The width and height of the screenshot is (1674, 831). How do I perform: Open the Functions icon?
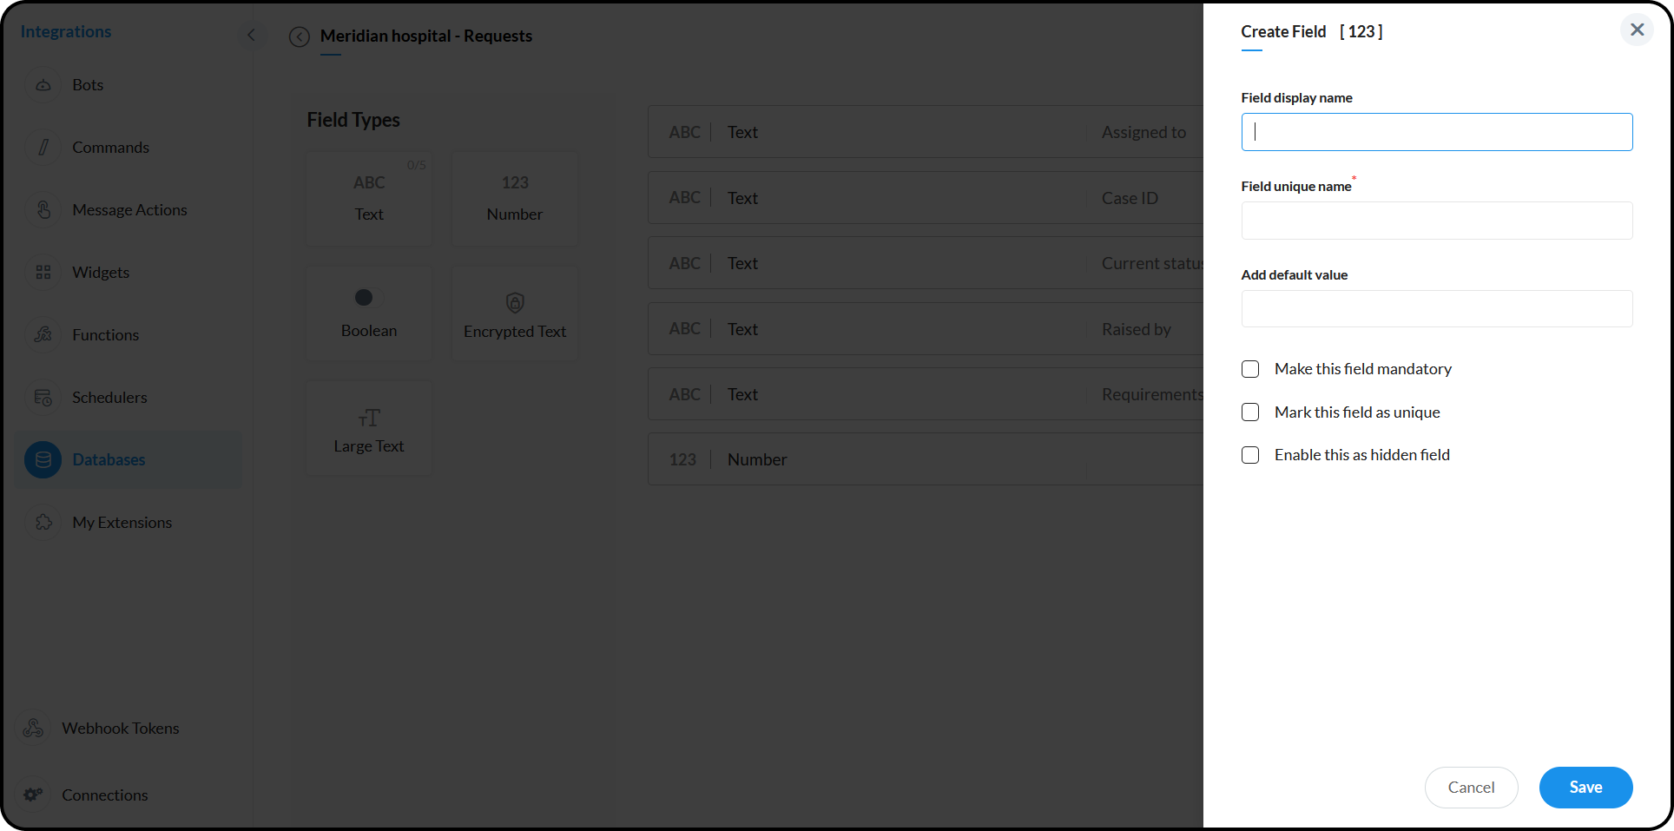point(43,335)
